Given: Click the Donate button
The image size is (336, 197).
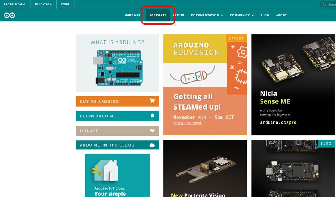Looking at the screenshot, I should pyautogui.click(x=118, y=131).
